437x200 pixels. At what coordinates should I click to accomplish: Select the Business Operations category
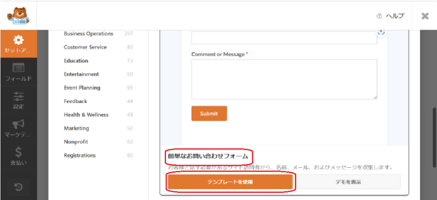click(x=88, y=34)
